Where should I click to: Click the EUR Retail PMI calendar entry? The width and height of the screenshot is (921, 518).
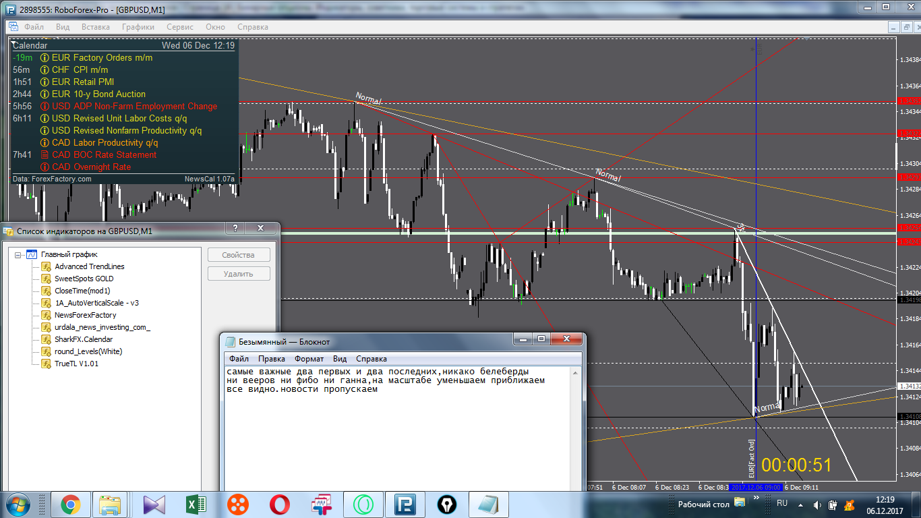(83, 82)
